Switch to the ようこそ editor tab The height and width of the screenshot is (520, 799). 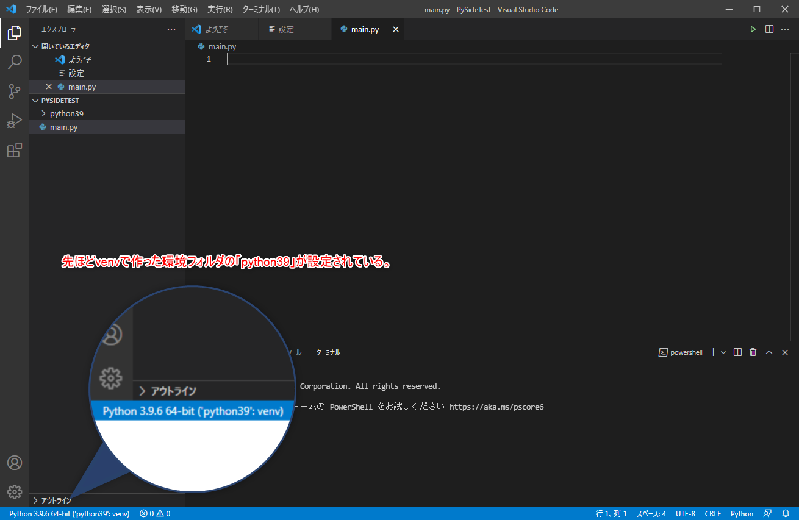tap(222, 29)
